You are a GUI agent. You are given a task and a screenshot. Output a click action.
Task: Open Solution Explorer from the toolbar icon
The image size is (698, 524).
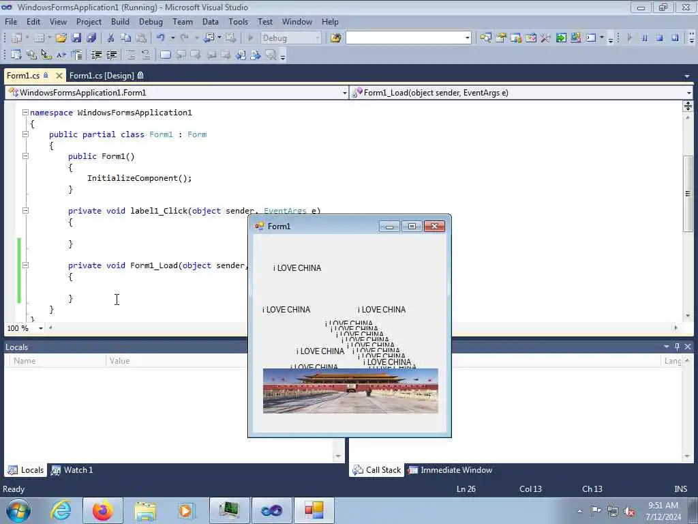485,38
